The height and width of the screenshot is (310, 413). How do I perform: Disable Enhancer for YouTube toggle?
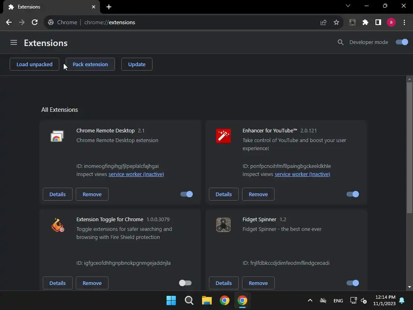tap(353, 194)
